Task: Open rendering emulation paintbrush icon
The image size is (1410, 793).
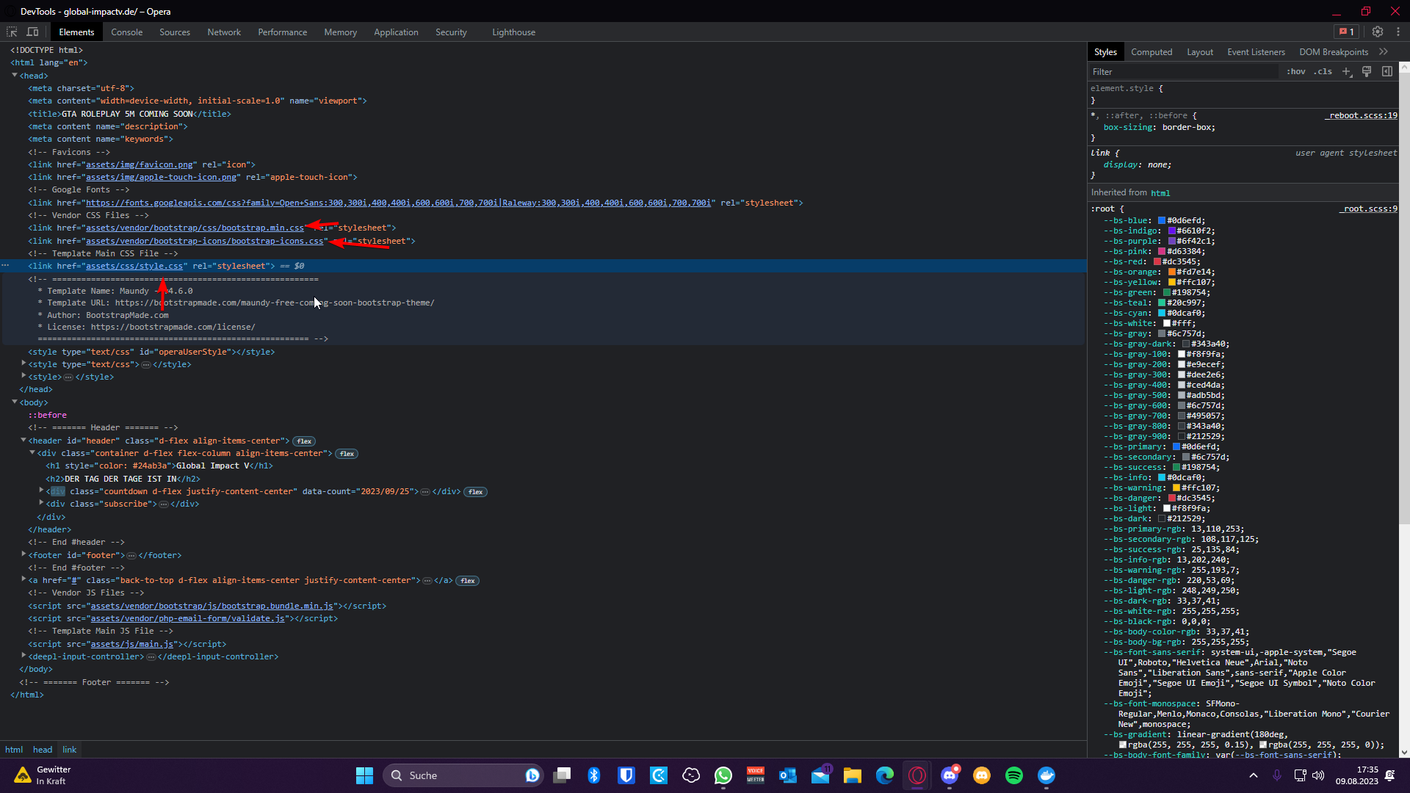Action: 1367,72
